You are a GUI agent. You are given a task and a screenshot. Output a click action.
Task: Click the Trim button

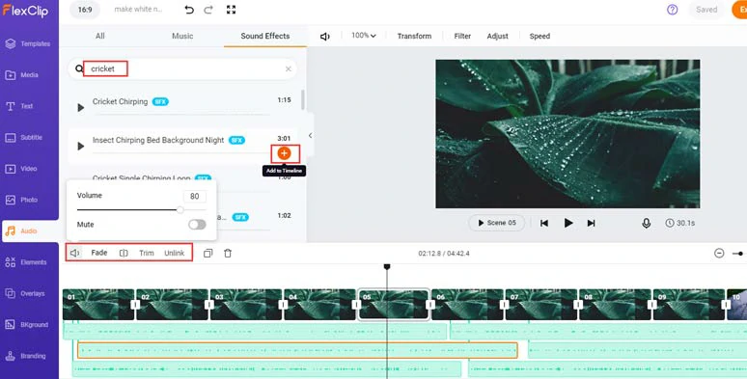[x=147, y=254]
